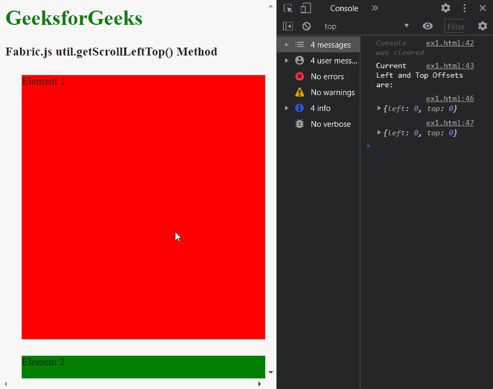Switch to the Console tab
493x389 pixels.
click(x=344, y=8)
